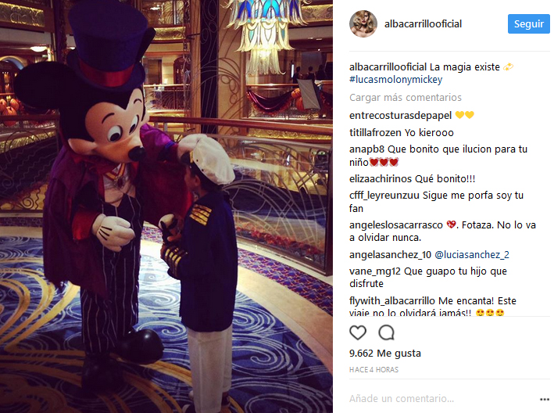The width and height of the screenshot is (554, 413).
Task: Open the angeleslosacarrasco user profile
Action: coord(395,225)
